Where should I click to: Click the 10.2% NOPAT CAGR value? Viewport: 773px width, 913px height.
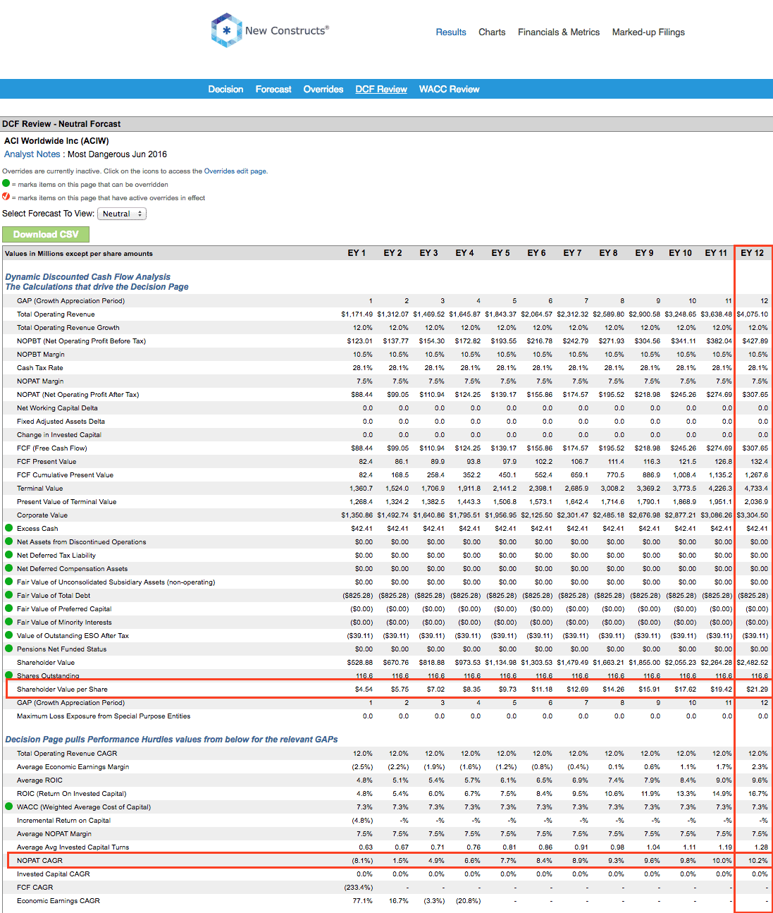point(758,860)
